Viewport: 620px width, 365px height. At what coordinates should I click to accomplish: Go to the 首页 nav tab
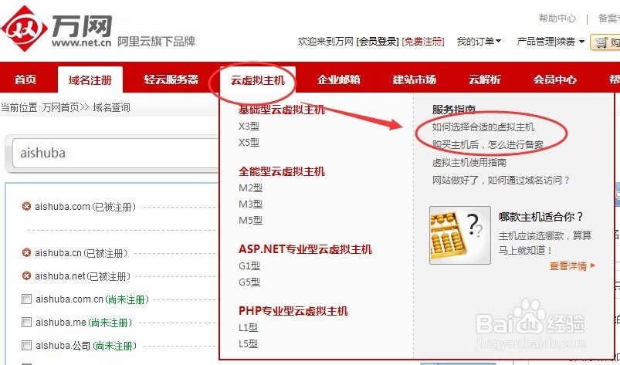click(25, 79)
